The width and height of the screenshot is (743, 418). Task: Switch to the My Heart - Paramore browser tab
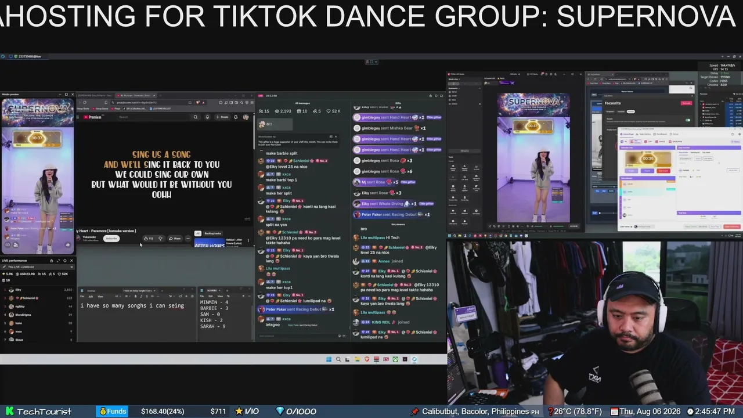pos(135,95)
